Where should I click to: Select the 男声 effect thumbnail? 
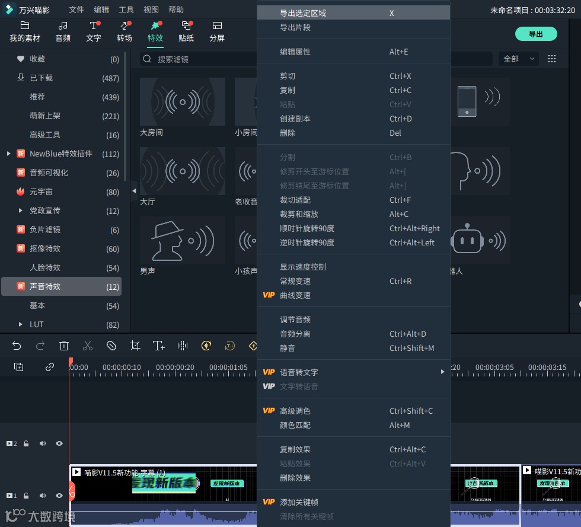pyautogui.click(x=183, y=241)
